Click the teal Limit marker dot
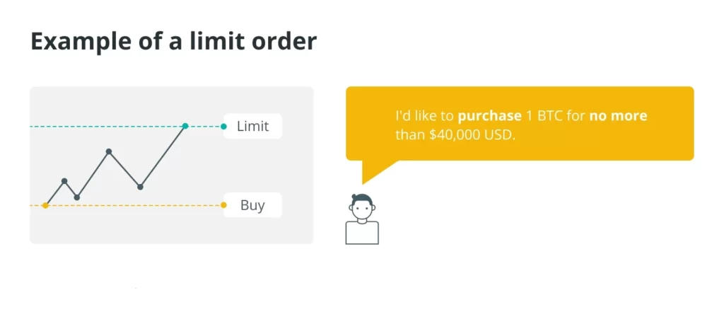Screen dimensions: 724x324 223,126
